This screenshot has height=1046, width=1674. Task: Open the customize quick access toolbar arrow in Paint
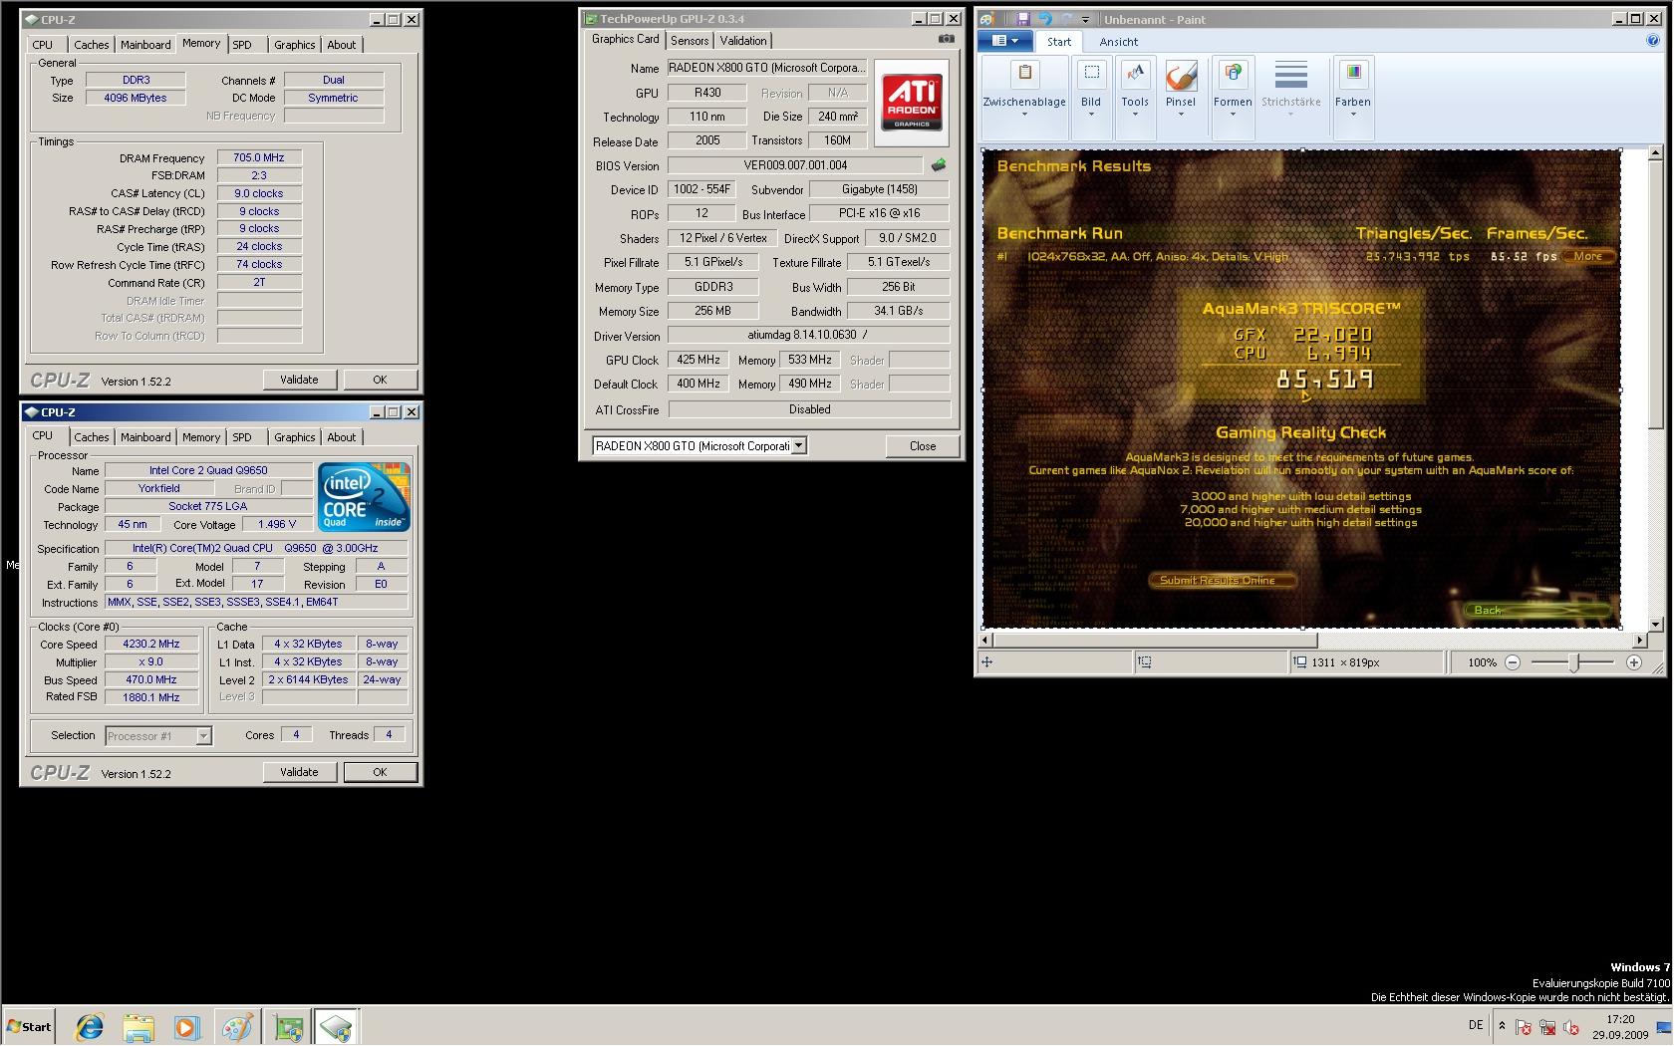click(x=1085, y=20)
